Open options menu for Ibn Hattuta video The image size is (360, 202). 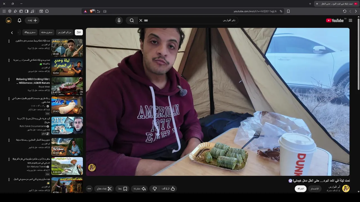pyautogui.click(x=9, y=159)
